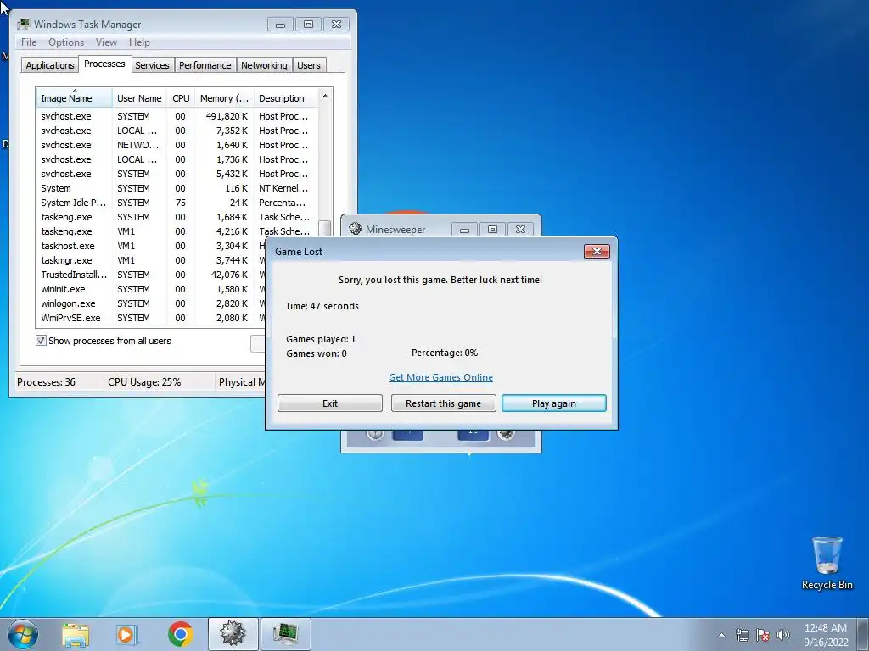Select the System Idle Process row
This screenshot has height=651, width=869.
tap(177, 203)
